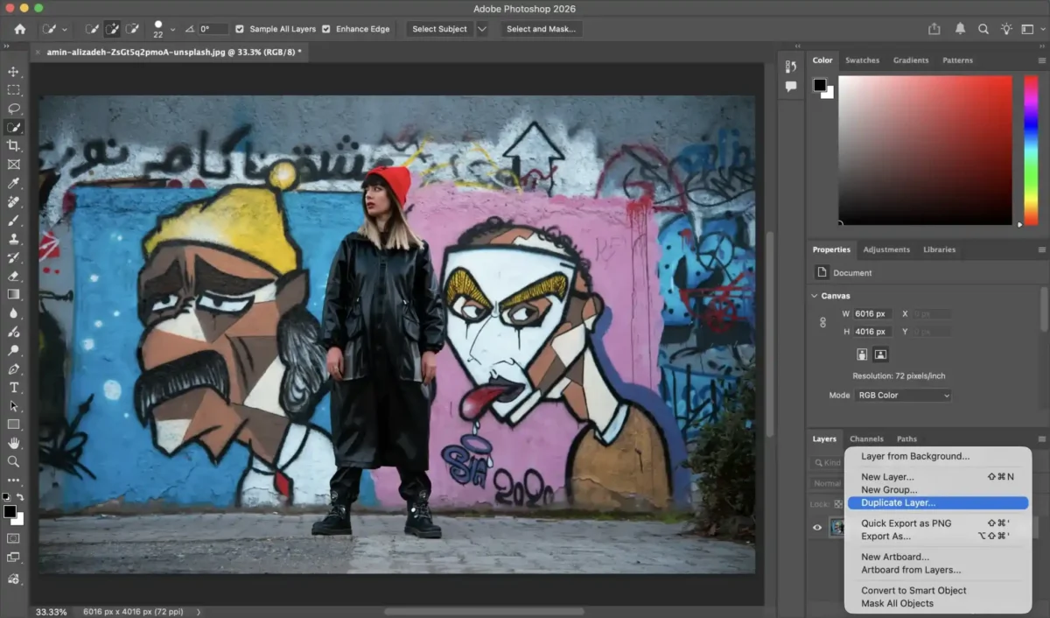Toggle the Sample All Layers checkbox
The image size is (1050, 618).
coord(241,29)
